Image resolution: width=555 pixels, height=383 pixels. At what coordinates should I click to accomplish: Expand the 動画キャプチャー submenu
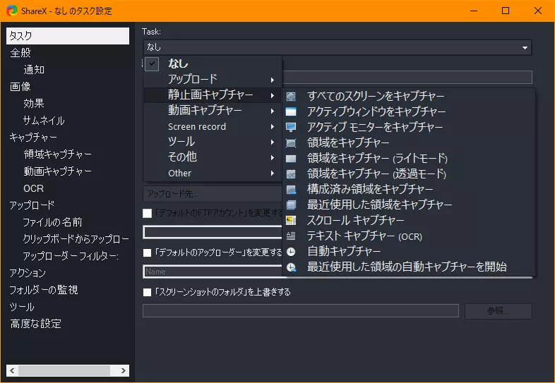[x=213, y=111]
